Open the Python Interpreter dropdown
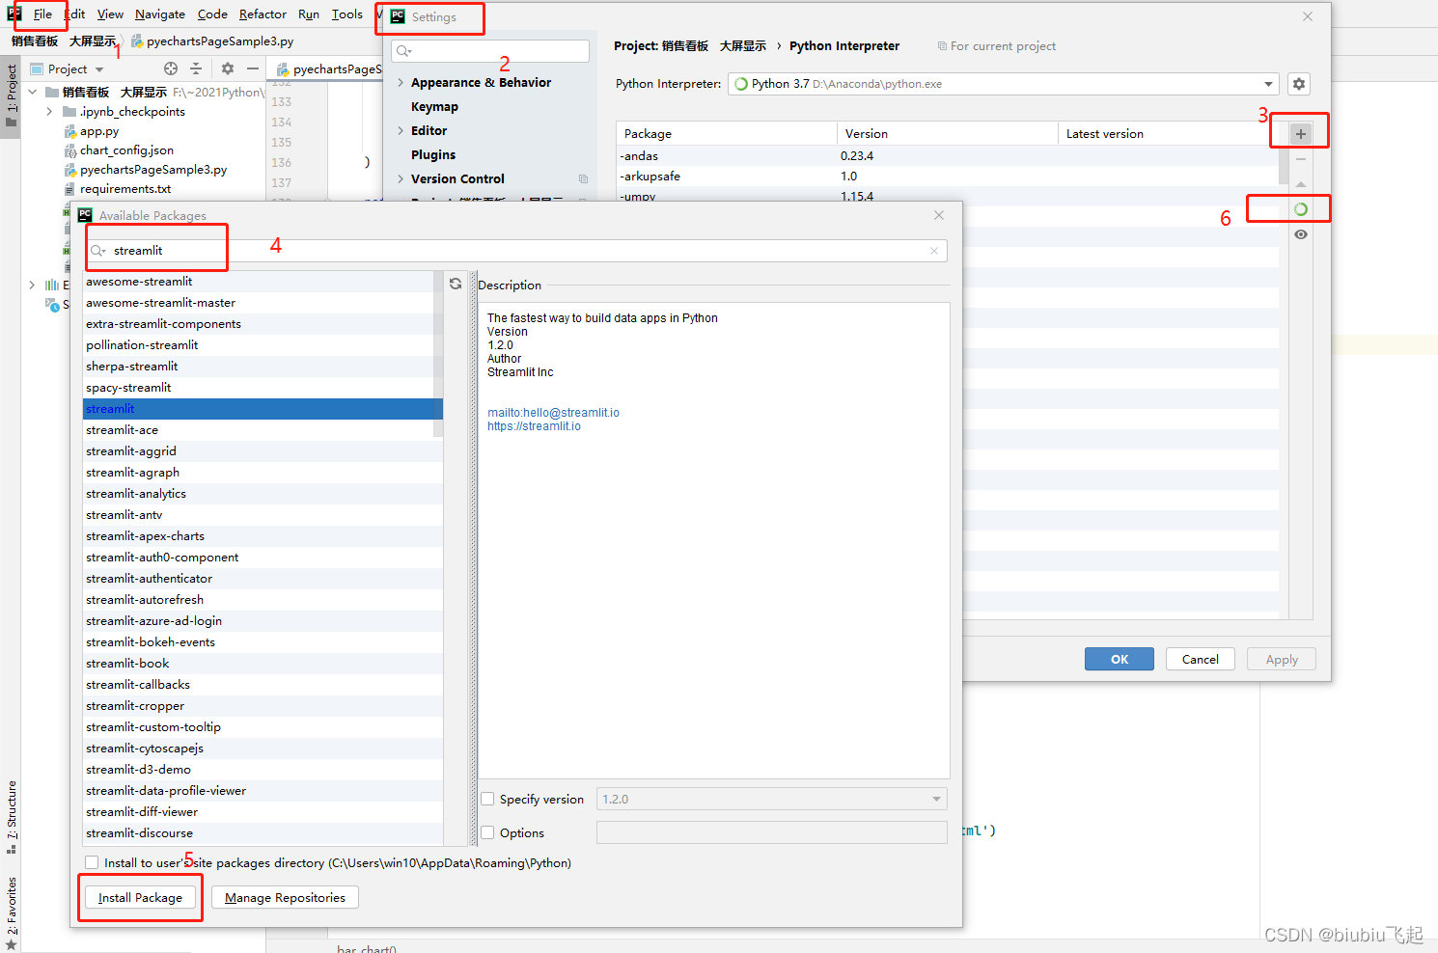 (1004, 84)
